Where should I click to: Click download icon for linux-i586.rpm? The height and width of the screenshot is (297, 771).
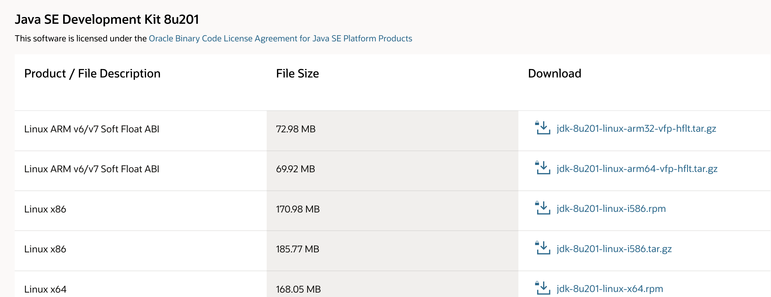coord(542,208)
